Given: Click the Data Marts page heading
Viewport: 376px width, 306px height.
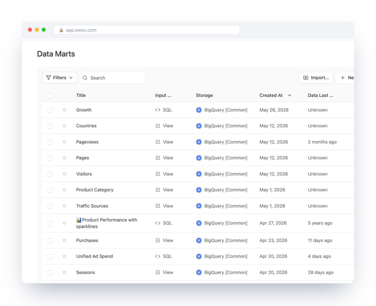Looking at the screenshot, I should 56,54.
